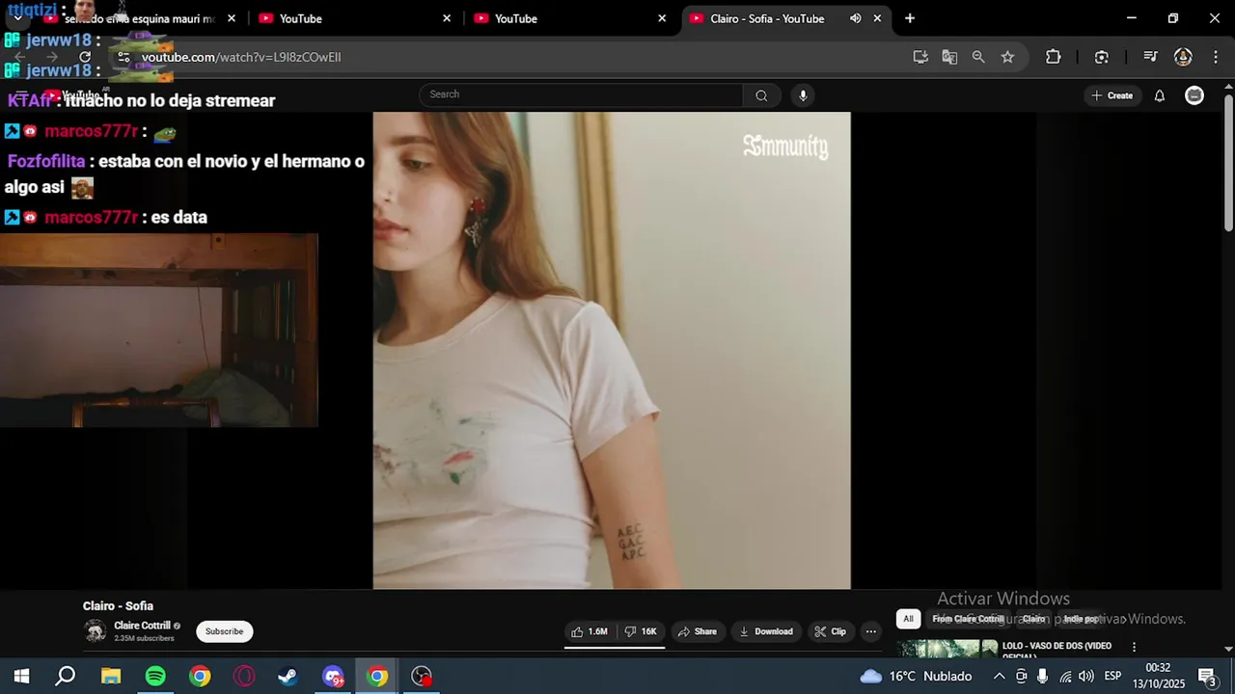Close the second YouTube tab
The height and width of the screenshot is (694, 1235).
click(x=447, y=18)
